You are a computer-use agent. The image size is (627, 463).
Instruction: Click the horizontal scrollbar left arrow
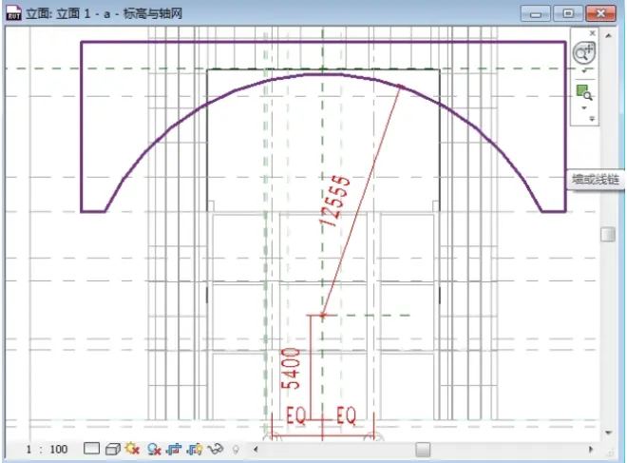(x=256, y=450)
